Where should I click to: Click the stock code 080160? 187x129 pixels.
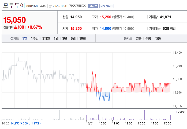coord(32,6)
